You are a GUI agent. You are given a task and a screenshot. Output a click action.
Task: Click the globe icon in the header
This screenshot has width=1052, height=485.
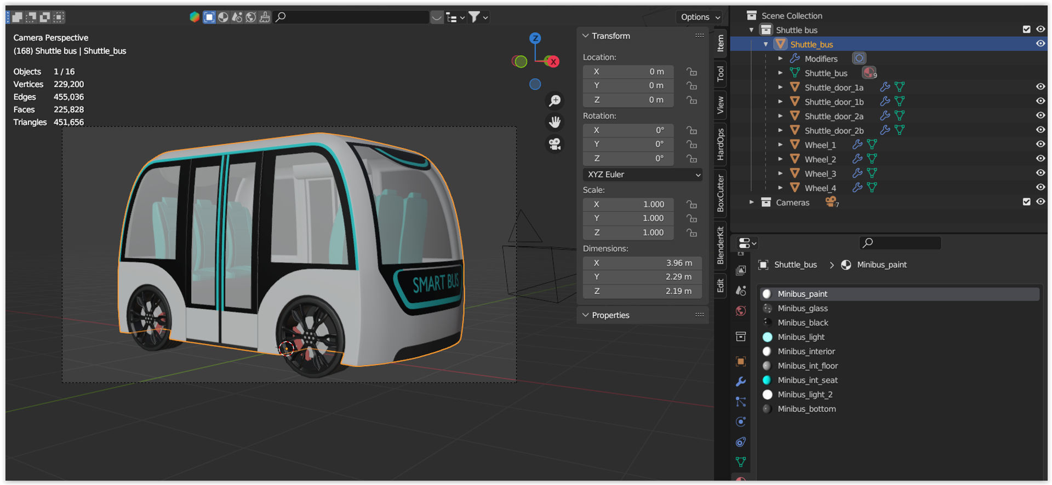point(251,17)
